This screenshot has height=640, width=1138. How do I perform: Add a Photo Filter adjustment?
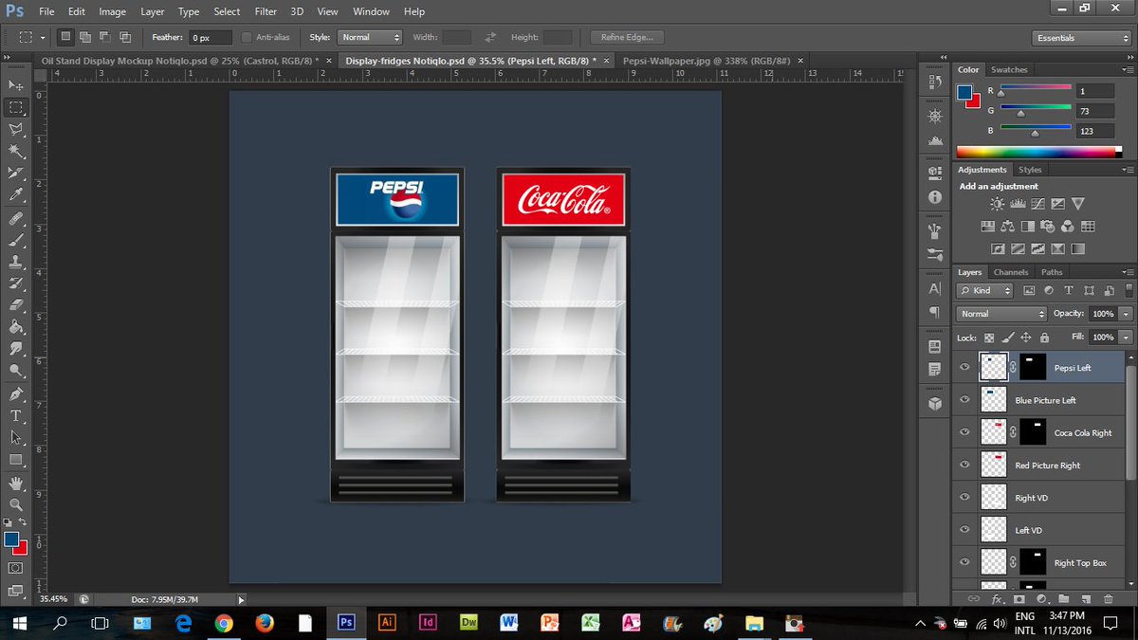(x=1047, y=227)
